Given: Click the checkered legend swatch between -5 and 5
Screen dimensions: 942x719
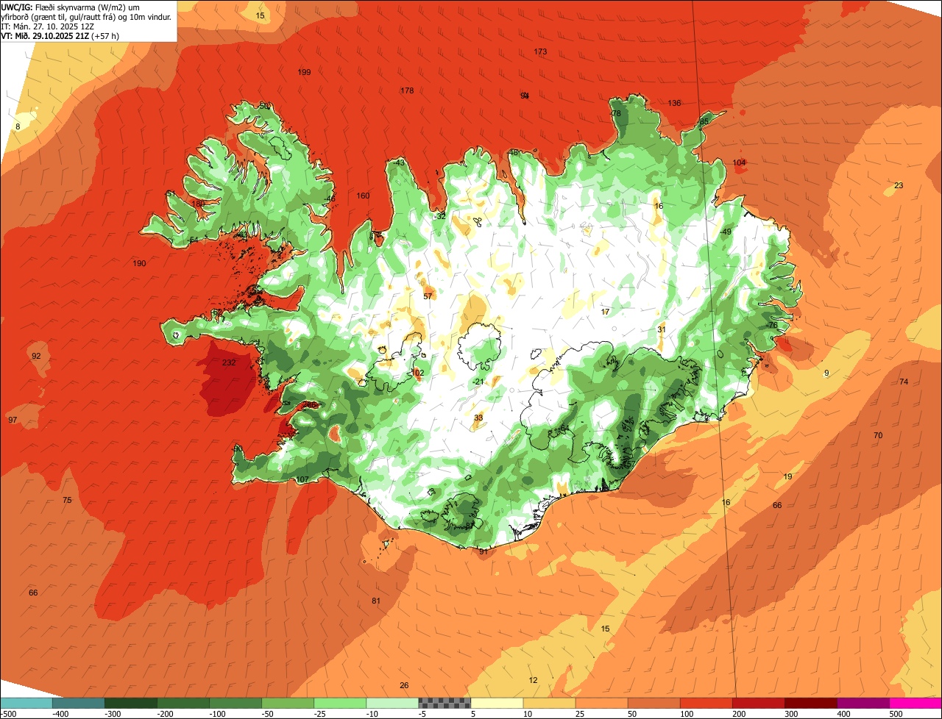Looking at the screenshot, I should pyautogui.click(x=445, y=702).
